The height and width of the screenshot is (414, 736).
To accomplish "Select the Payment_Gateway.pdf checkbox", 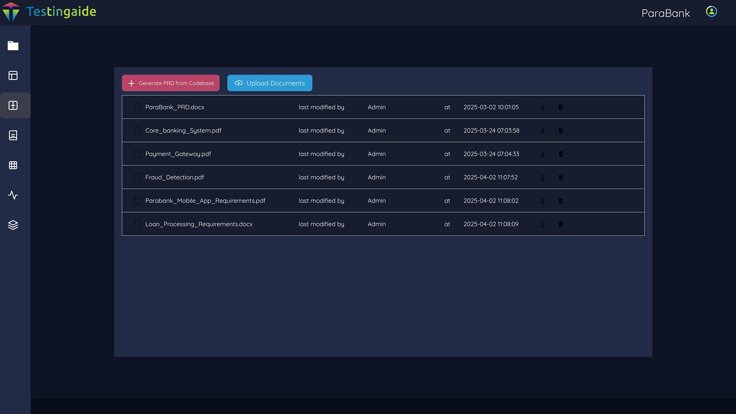I will coord(138,154).
